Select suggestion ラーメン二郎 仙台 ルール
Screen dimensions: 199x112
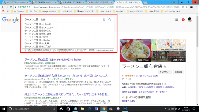click(x=68, y=24)
